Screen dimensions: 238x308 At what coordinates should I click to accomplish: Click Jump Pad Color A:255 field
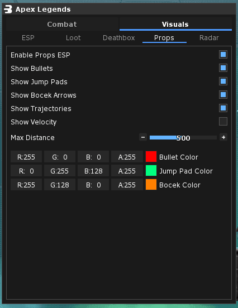click(127, 171)
